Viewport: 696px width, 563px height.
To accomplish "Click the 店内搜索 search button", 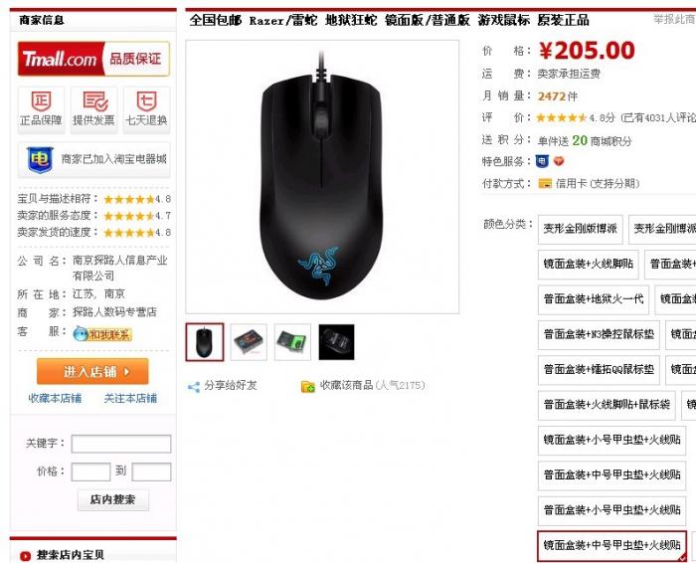I will [112, 500].
